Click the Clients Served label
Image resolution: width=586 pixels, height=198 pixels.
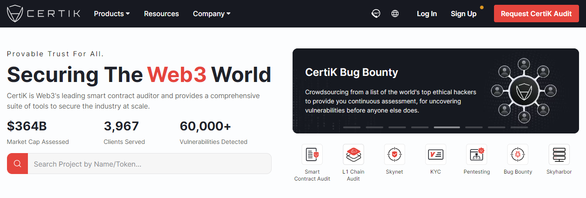coord(124,142)
